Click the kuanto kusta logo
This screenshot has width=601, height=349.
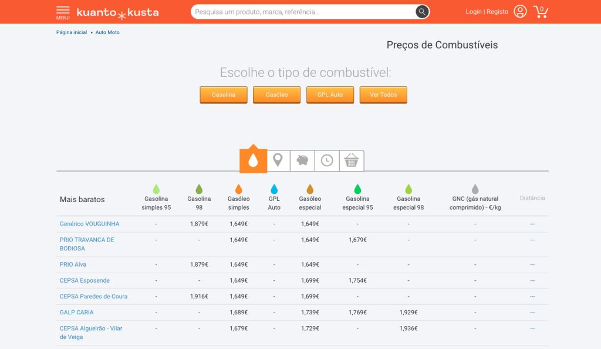(x=117, y=13)
